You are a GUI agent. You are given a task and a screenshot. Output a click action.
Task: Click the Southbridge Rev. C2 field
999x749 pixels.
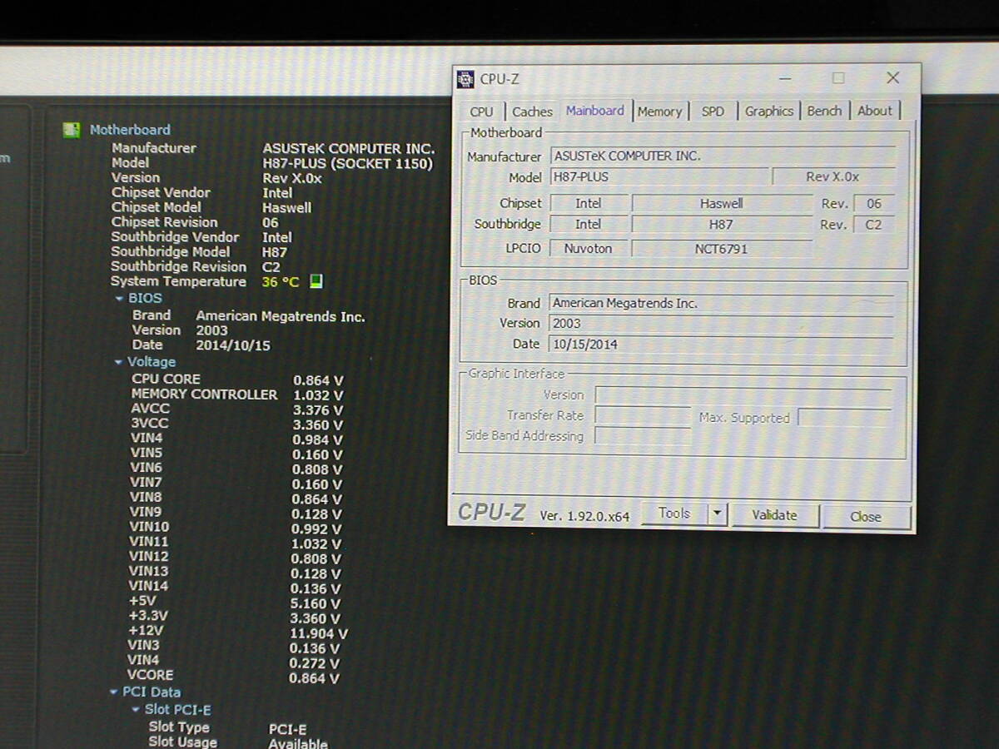pyautogui.click(x=874, y=225)
